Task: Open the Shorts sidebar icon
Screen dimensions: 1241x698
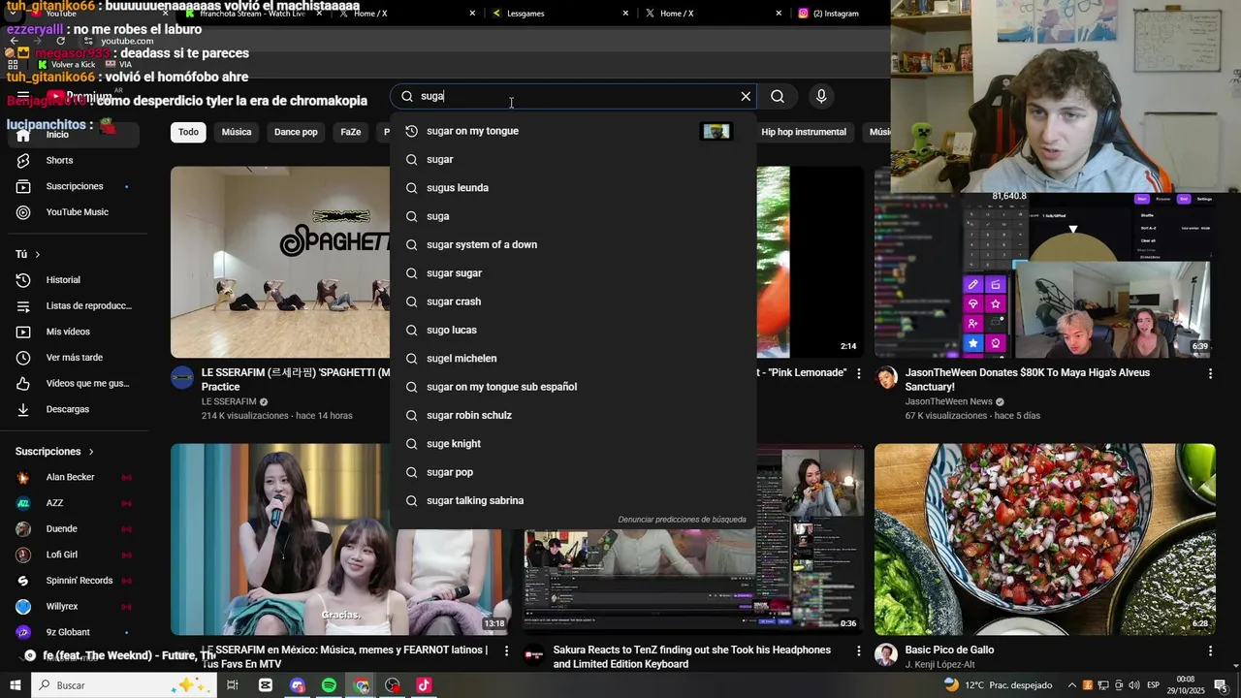Action: click(23, 160)
